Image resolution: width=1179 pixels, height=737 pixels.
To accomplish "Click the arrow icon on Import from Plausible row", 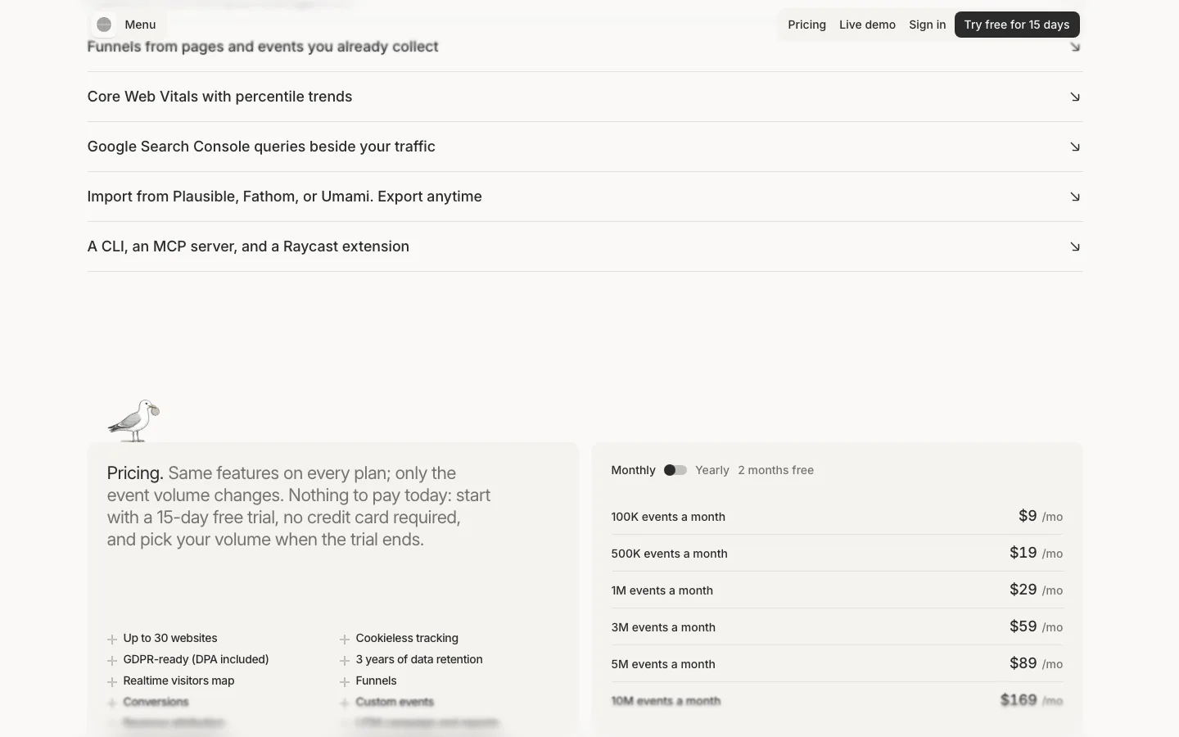I will [1075, 197].
